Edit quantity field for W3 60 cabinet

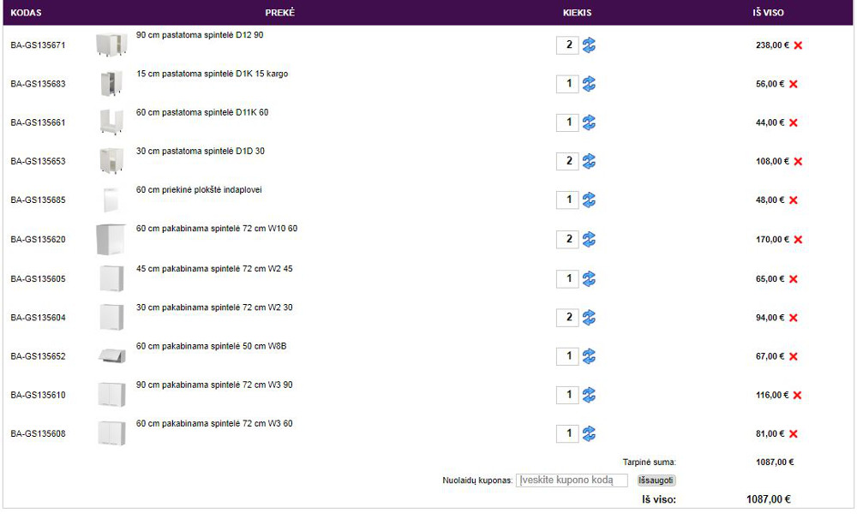(567, 433)
